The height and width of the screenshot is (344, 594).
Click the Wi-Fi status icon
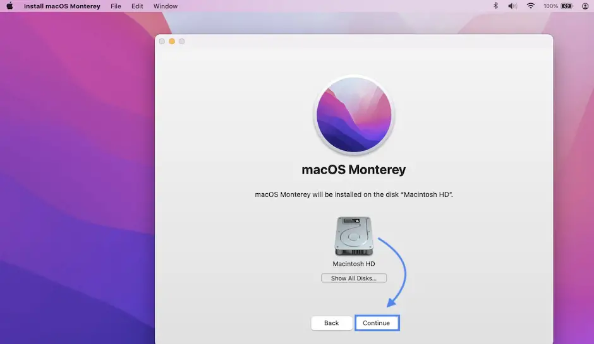pyautogui.click(x=531, y=6)
